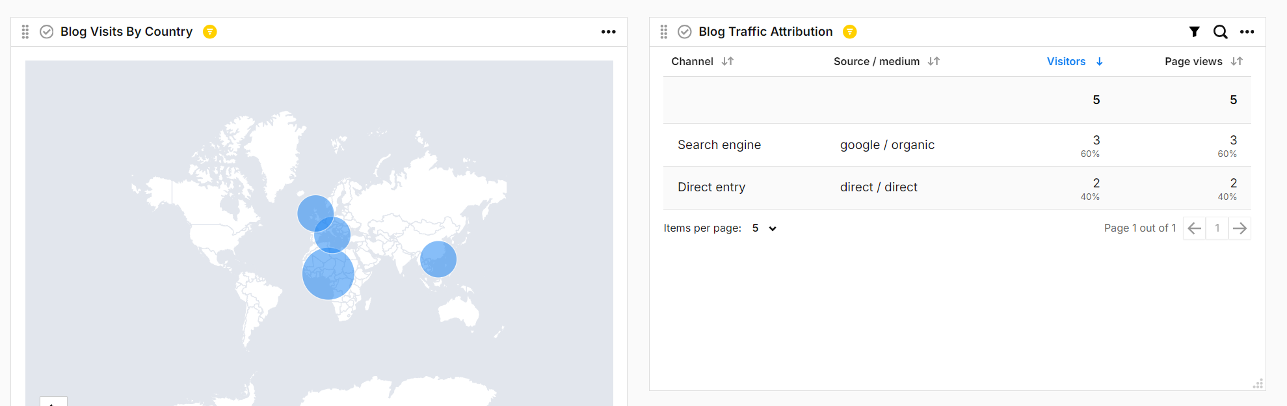Select the largest map bubble over Africa
This screenshot has width=1287, height=406.
[328, 274]
